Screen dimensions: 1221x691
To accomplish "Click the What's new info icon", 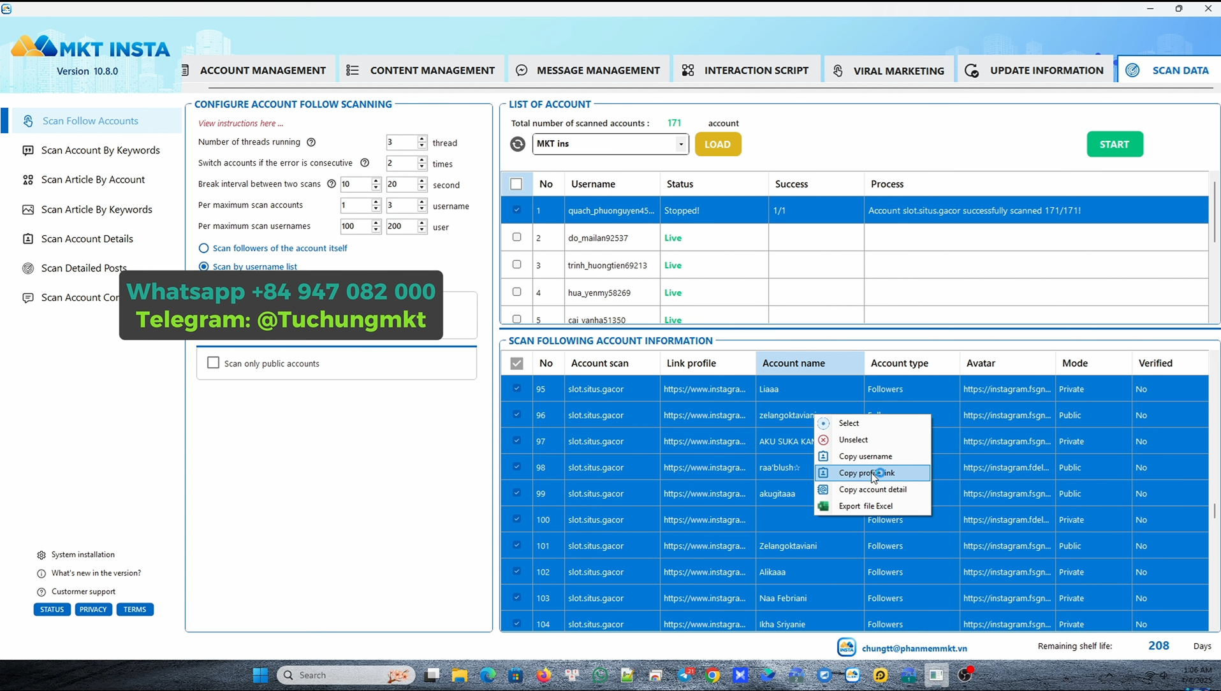I will 41,574.
